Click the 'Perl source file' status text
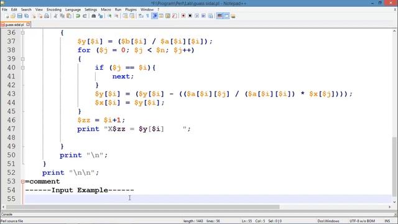 pyautogui.click(x=12, y=221)
